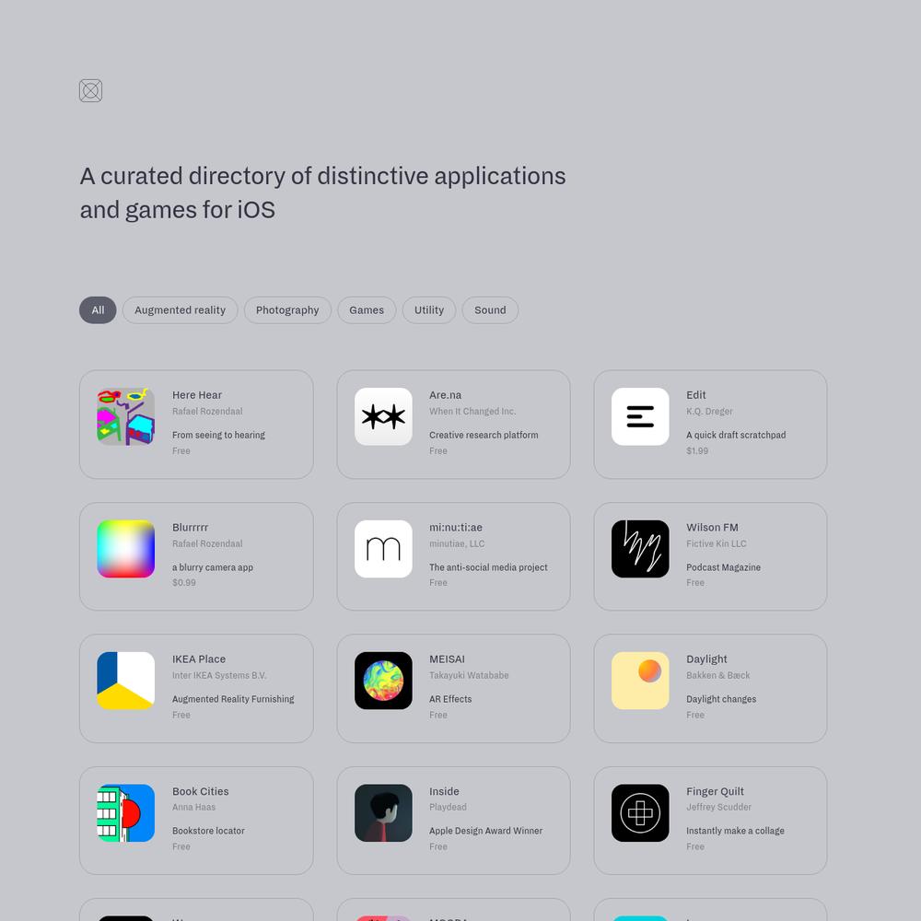The image size is (921, 921).
Task: Click developer name 'minutiae, LLC'
Action: 457,543
